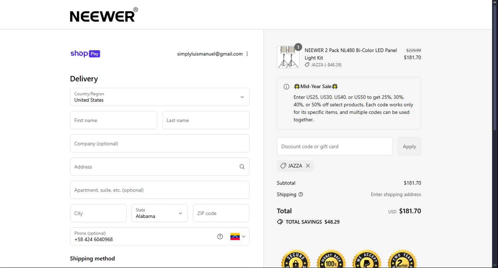Click the email simplyluismanuel@gmail.com
The width and height of the screenshot is (498, 268).
210,54
